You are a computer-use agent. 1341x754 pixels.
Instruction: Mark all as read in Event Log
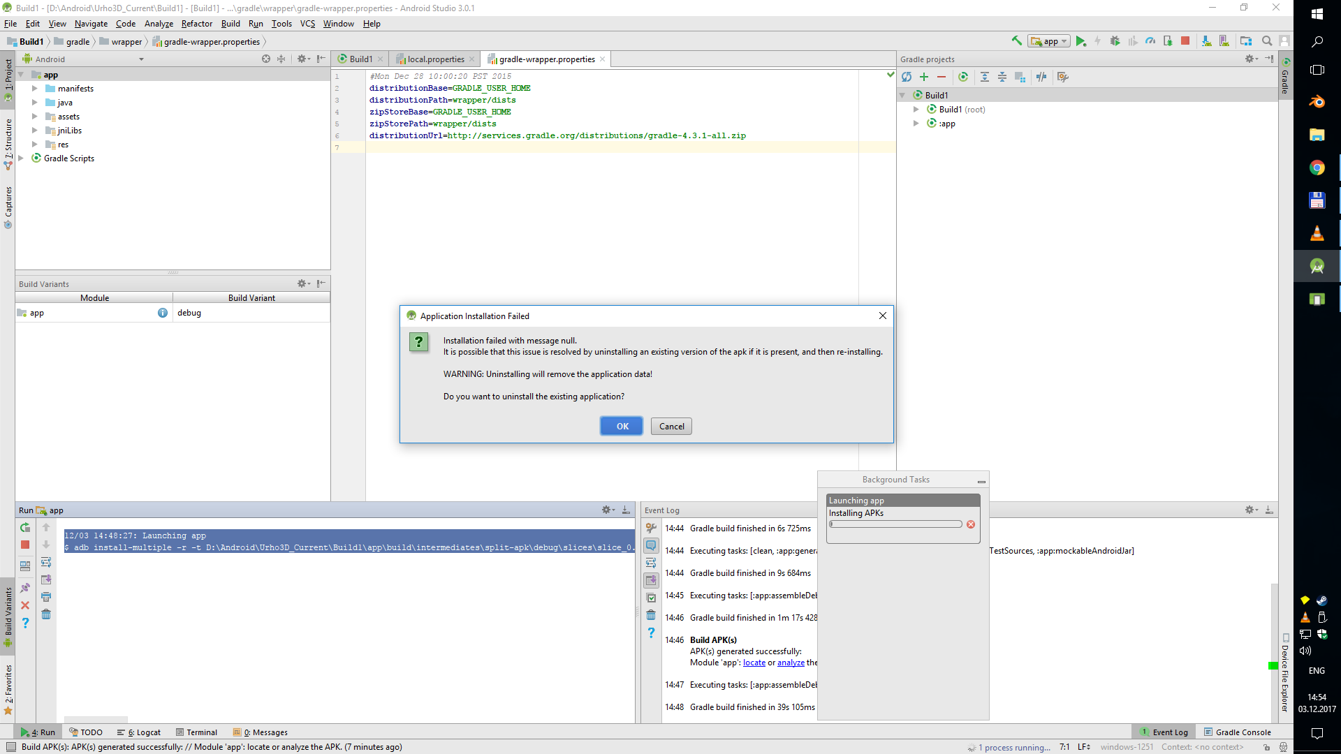(x=651, y=598)
